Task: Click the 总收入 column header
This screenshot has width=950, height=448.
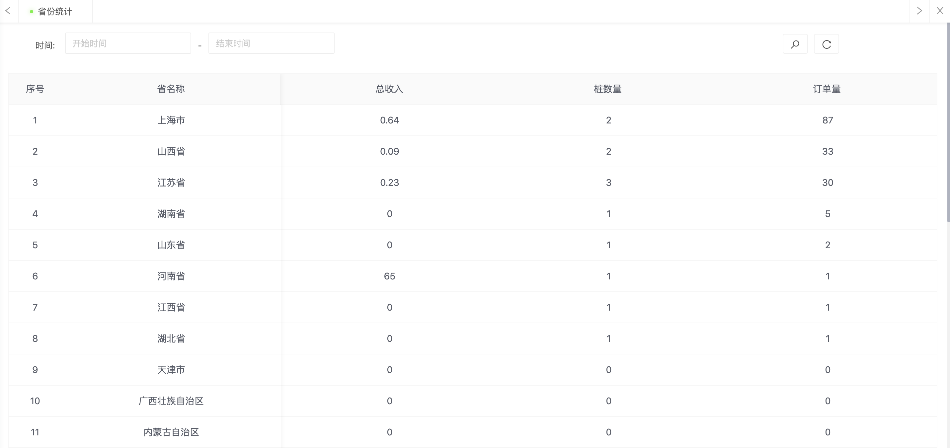Action: (x=389, y=89)
